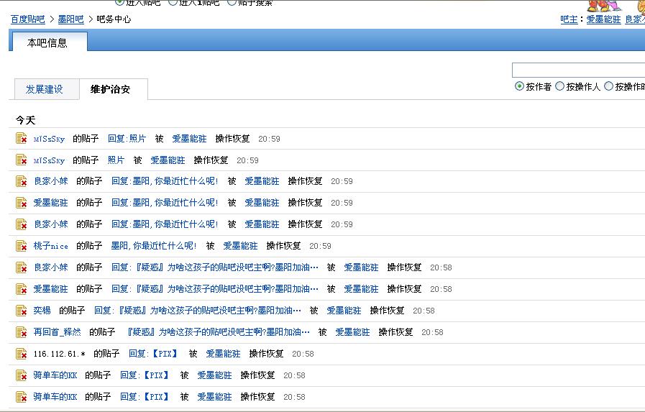This screenshot has height=412, width=645.
Task: Open the post titled 照片 by MISsSky
Action: click(x=116, y=160)
